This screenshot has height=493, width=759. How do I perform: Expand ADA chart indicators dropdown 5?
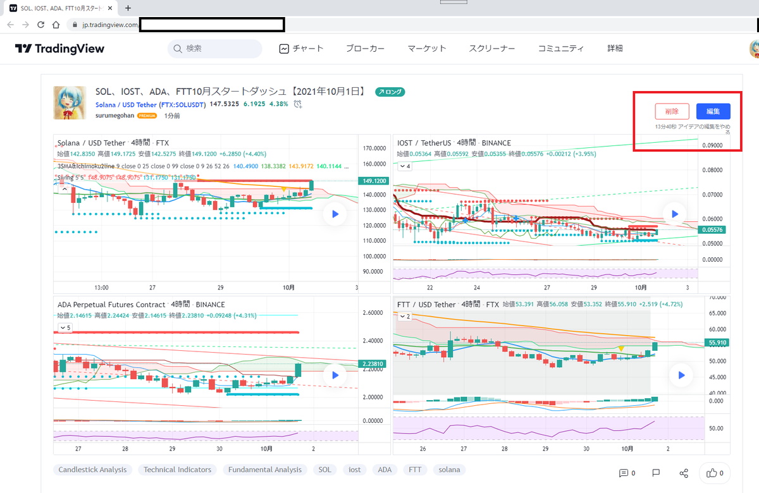pos(66,327)
